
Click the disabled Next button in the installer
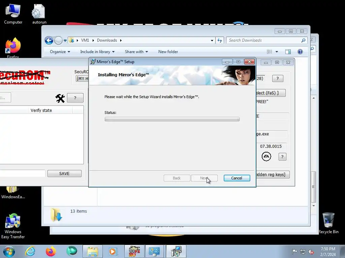tap(204, 178)
